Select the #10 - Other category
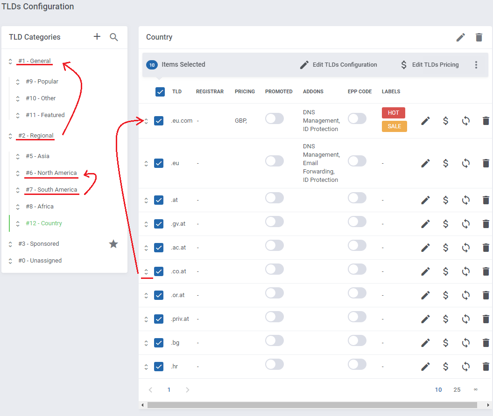 tap(41, 98)
